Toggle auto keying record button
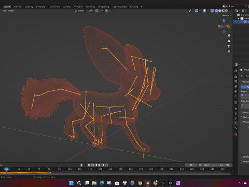 coord(81,165)
